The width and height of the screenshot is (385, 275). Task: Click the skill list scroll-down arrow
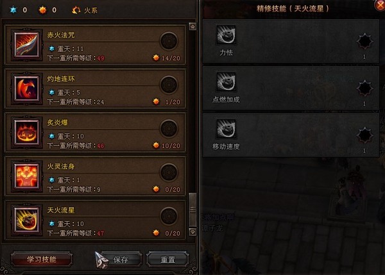point(193,232)
